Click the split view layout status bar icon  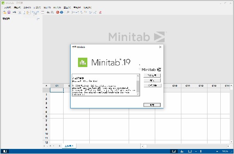pyautogui.click(x=182, y=151)
